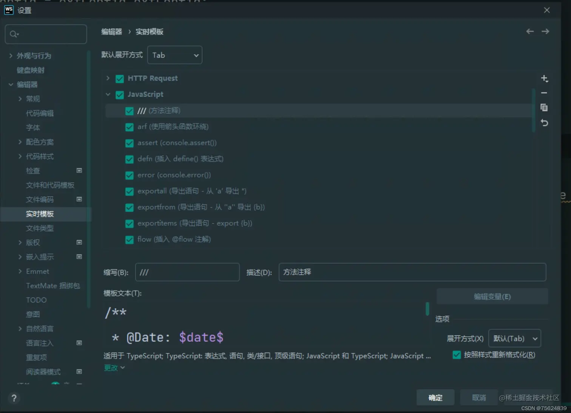Viewport: 571px width, 413px height.
Task: Open help with the question mark icon
Action: 14,398
